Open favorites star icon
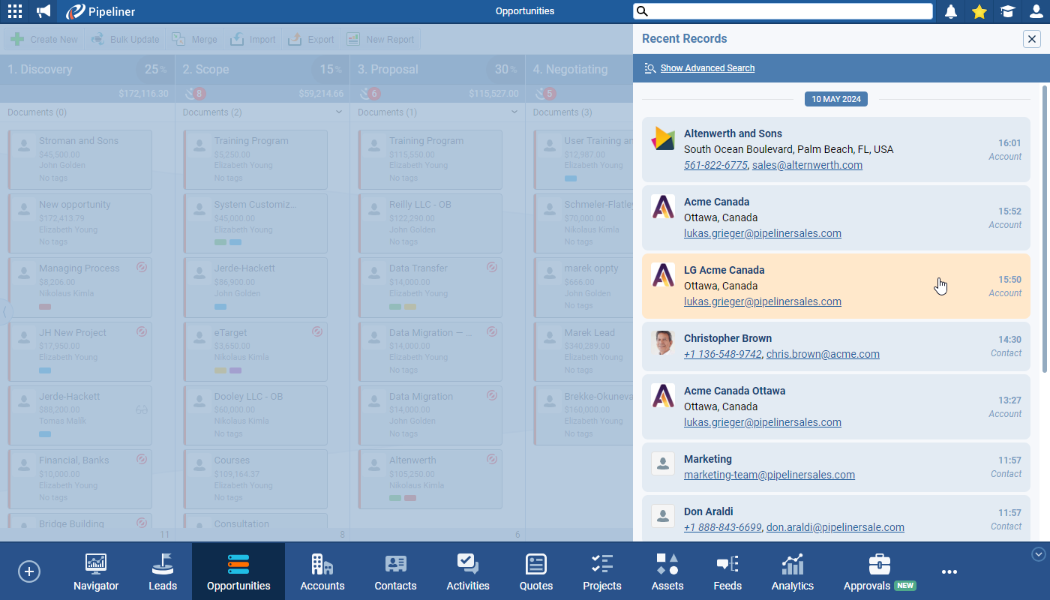 [979, 11]
